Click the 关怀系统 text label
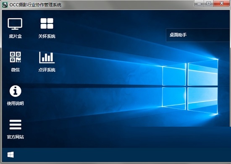 click(47, 36)
